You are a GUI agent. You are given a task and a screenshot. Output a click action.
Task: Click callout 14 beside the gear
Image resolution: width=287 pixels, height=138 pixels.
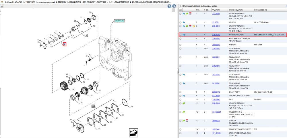[73, 89]
